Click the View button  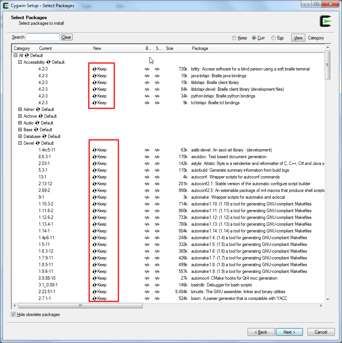[298, 38]
